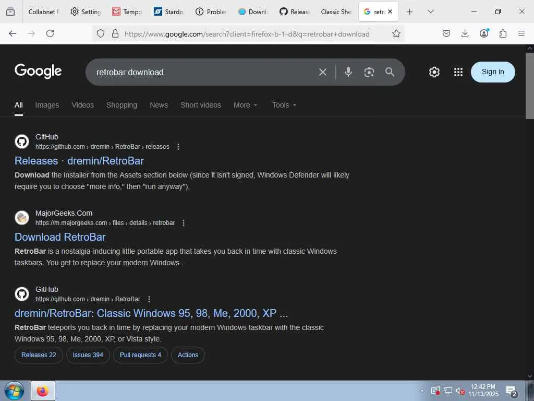Close the retrobar Google tab

(x=390, y=11)
